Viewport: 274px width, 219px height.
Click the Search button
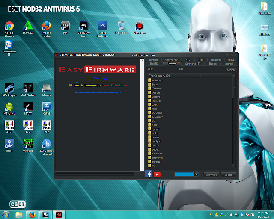(x=231, y=70)
